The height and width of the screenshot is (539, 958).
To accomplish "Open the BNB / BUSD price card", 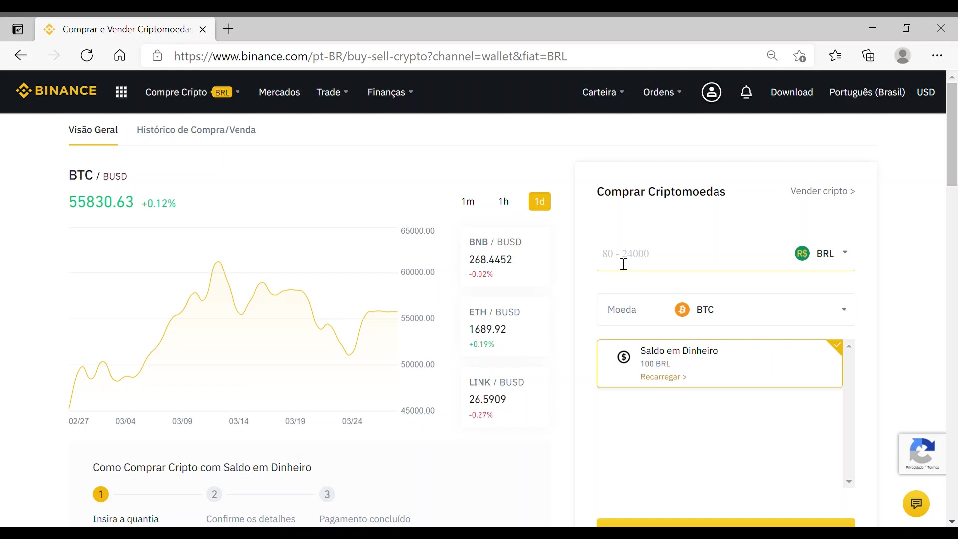I will tap(504, 258).
